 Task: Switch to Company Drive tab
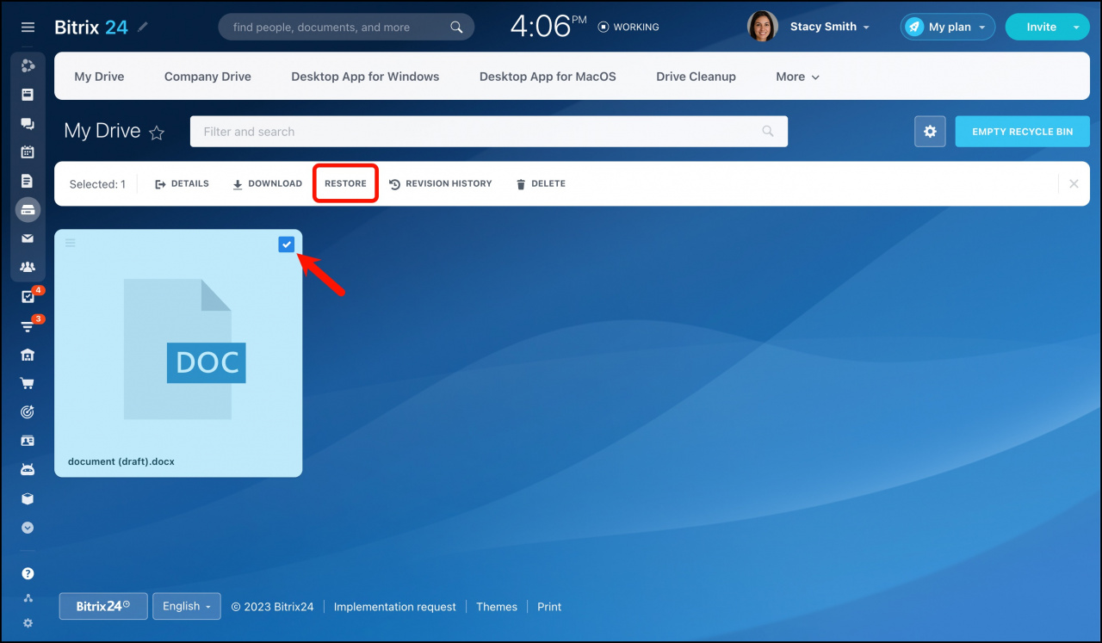tap(207, 77)
